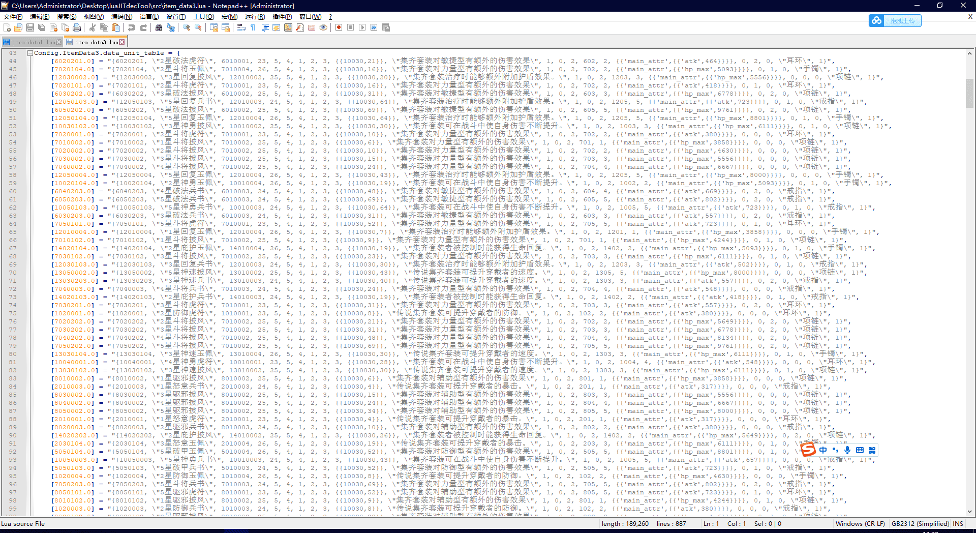This screenshot has width=976, height=533.
Task: Click the Synchronize horizontal scrolling icon
Action: pyautogui.click(x=226, y=27)
